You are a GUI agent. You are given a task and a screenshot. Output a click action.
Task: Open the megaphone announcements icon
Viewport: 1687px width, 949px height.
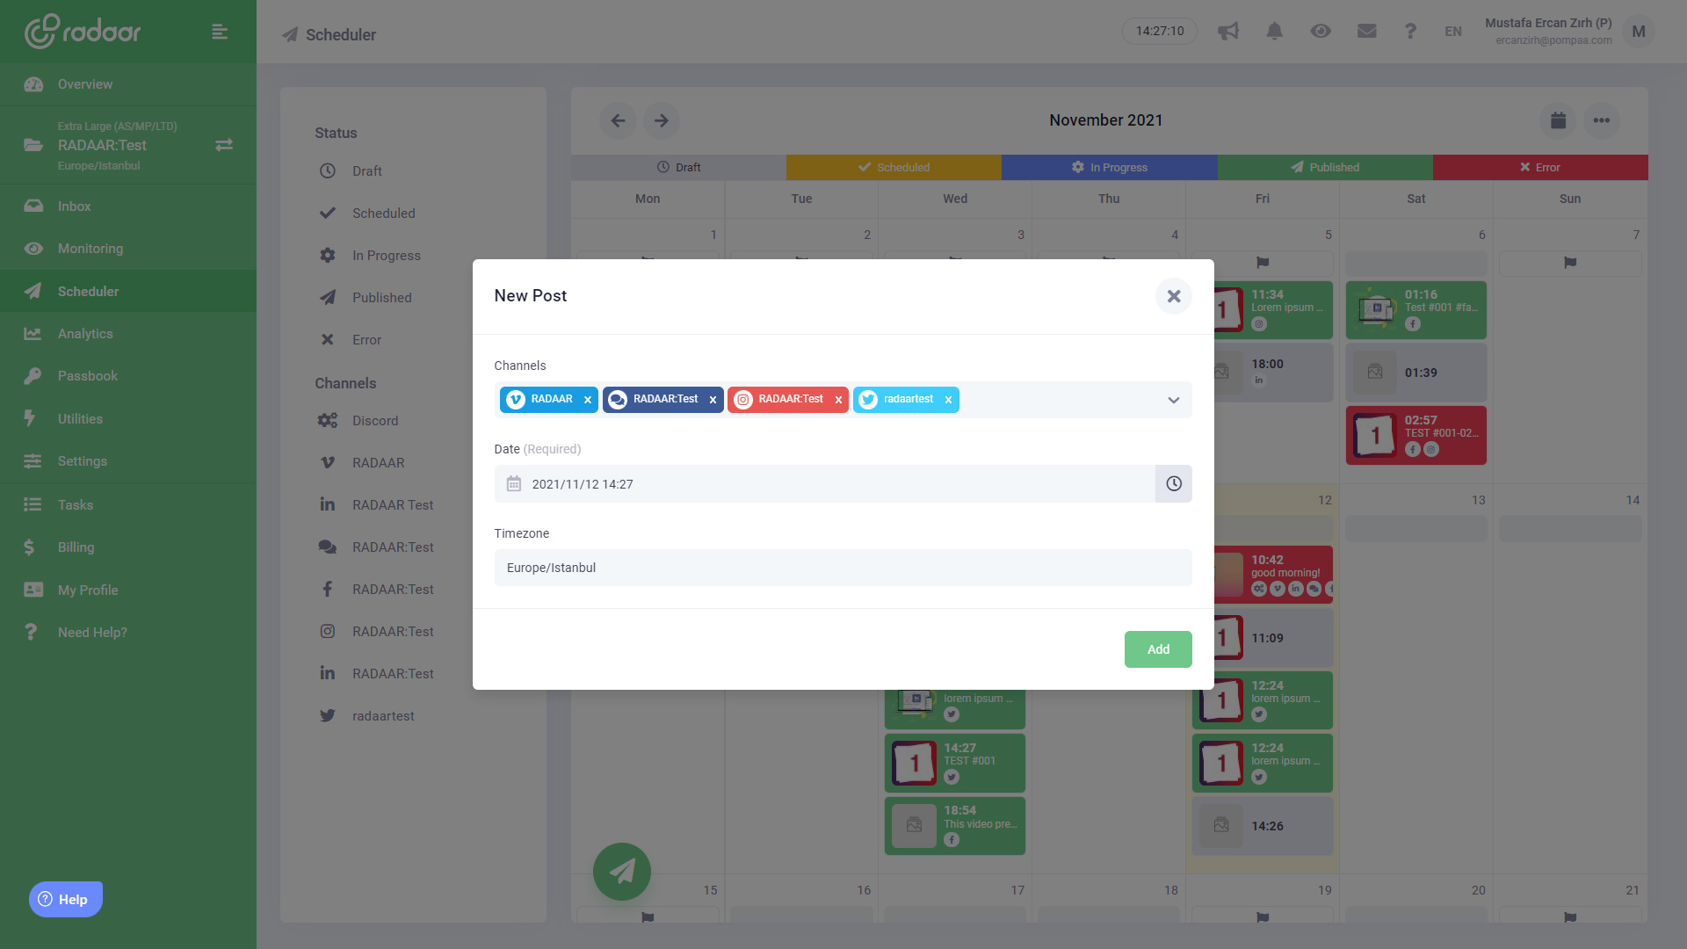click(1227, 32)
